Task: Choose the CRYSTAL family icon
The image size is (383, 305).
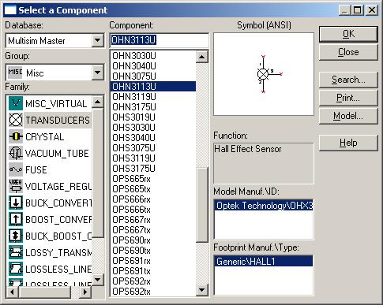Action: pos(16,136)
